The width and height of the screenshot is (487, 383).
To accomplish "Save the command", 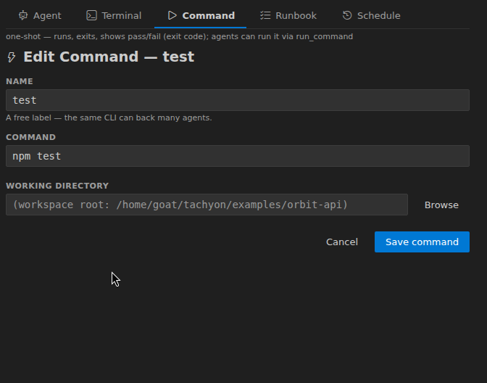I will [x=422, y=242].
